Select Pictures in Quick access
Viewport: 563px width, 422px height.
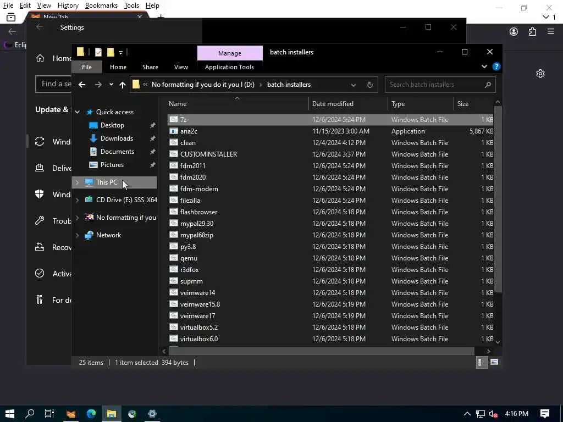(x=112, y=165)
